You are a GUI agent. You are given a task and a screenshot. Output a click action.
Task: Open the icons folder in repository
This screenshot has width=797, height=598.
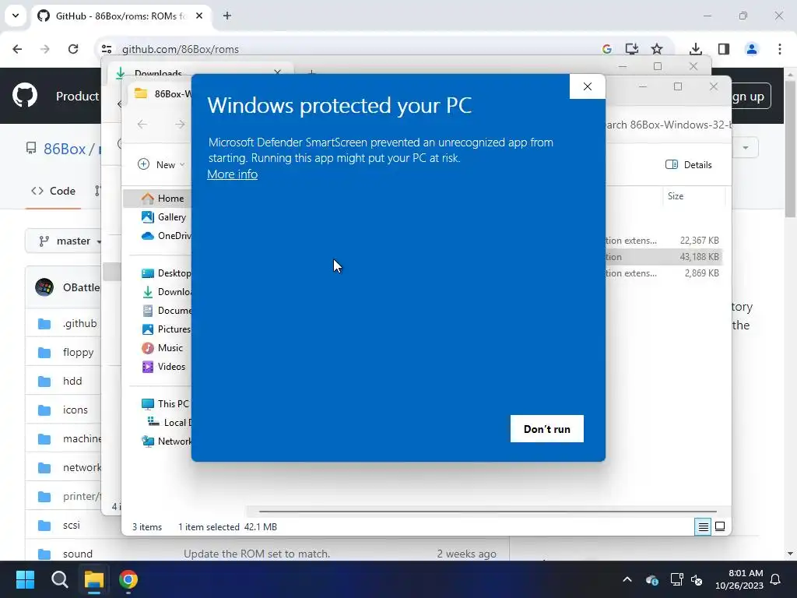[x=75, y=410]
